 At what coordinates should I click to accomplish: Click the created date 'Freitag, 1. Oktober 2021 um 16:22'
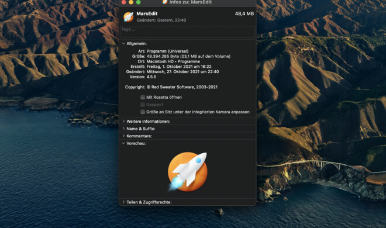coord(179,67)
